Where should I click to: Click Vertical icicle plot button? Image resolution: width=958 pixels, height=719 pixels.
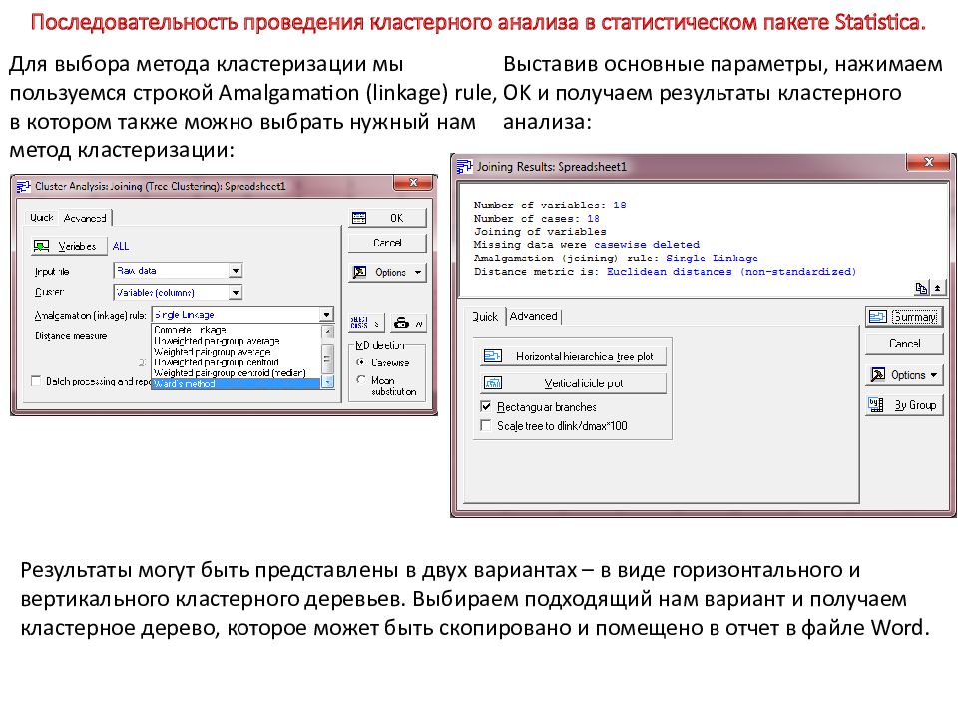click(x=573, y=383)
